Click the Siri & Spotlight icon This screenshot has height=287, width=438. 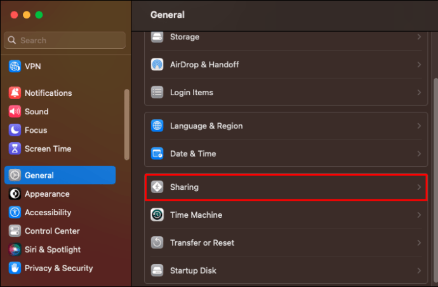pyautogui.click(x=15, y=250)
